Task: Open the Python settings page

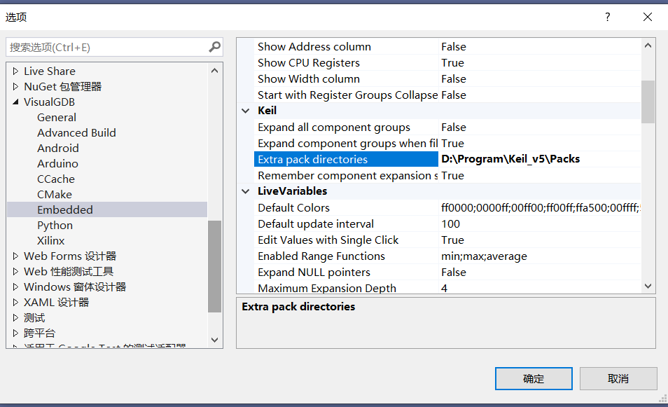Action: 55,226
